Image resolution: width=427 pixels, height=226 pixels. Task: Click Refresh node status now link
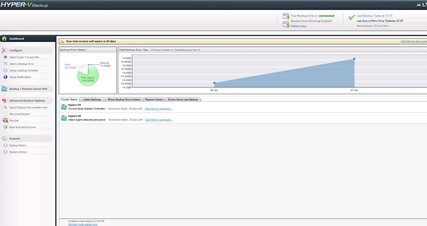83,224
